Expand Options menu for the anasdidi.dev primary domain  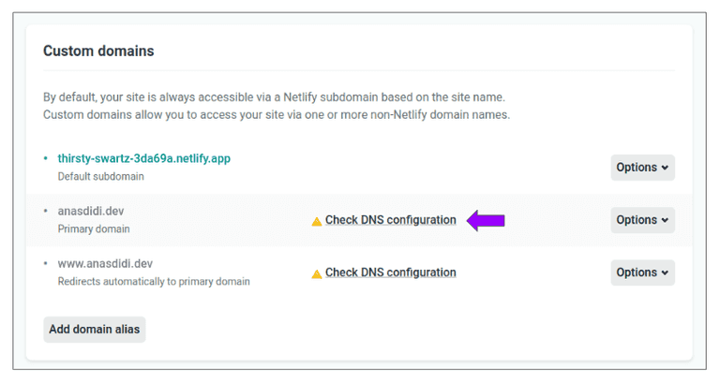tap(642, 220)
